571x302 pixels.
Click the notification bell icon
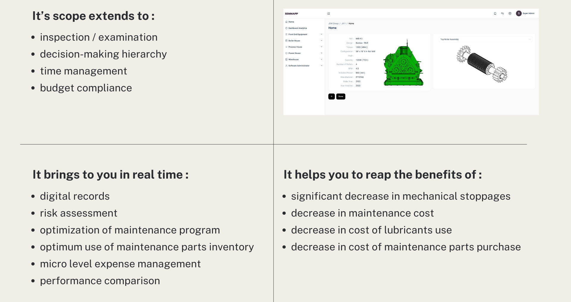[x=495, y=13]
